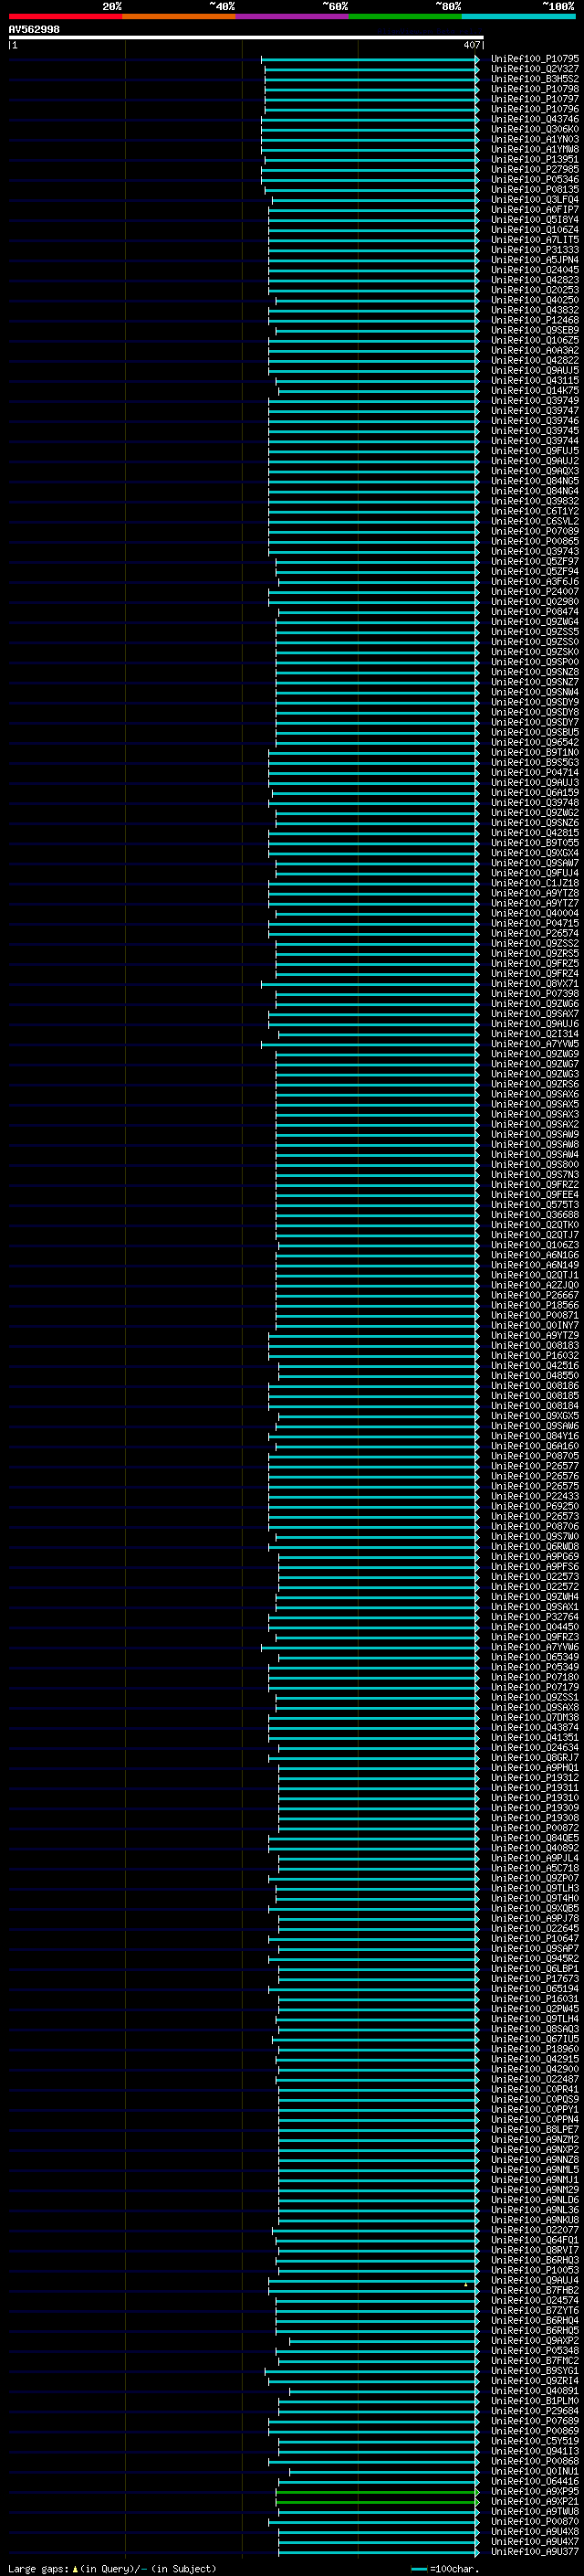Select hit label UniRef100_A9TWU8
The height and width of the screenshot is (2576, 584).
point(535,2511)
